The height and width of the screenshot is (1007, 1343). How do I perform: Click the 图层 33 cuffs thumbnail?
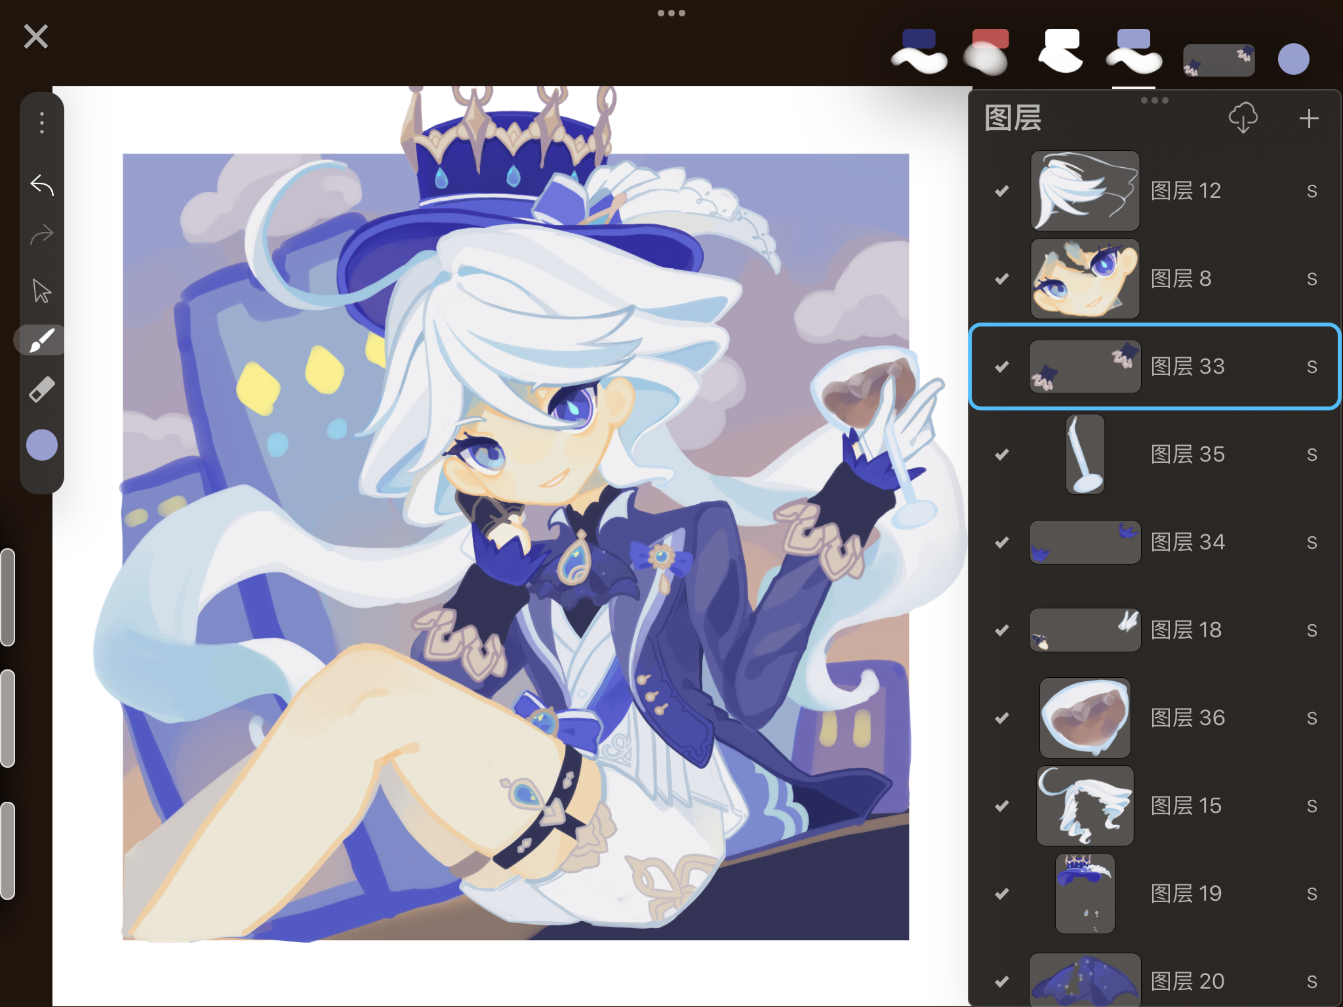tap(1085, 366)
